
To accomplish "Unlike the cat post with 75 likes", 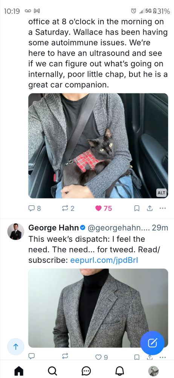I will point(104,208).
